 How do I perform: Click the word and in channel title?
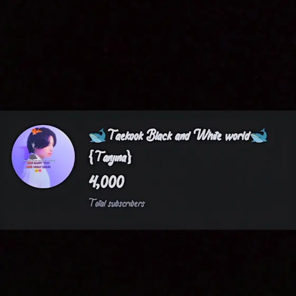pos(182,136)
